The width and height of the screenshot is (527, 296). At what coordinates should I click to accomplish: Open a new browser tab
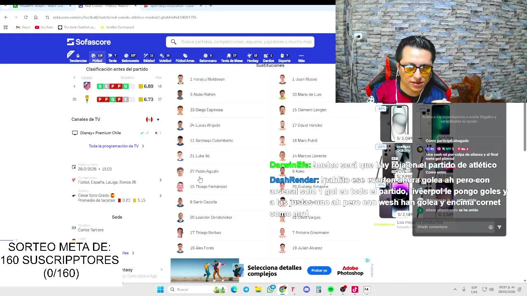(211, 6)
